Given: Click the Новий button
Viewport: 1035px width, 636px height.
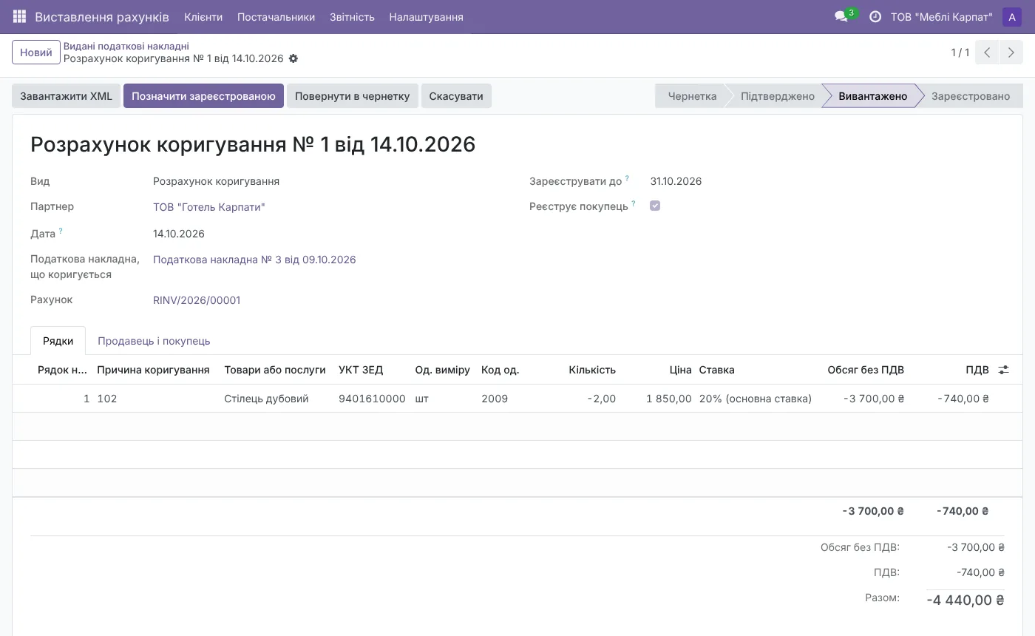Looking at the screenshot, I should (36, 53).
